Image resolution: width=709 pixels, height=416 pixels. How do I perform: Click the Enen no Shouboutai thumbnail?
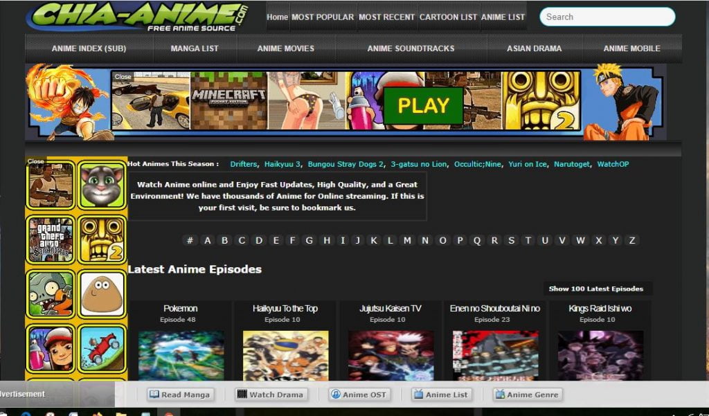pos(496,355)
